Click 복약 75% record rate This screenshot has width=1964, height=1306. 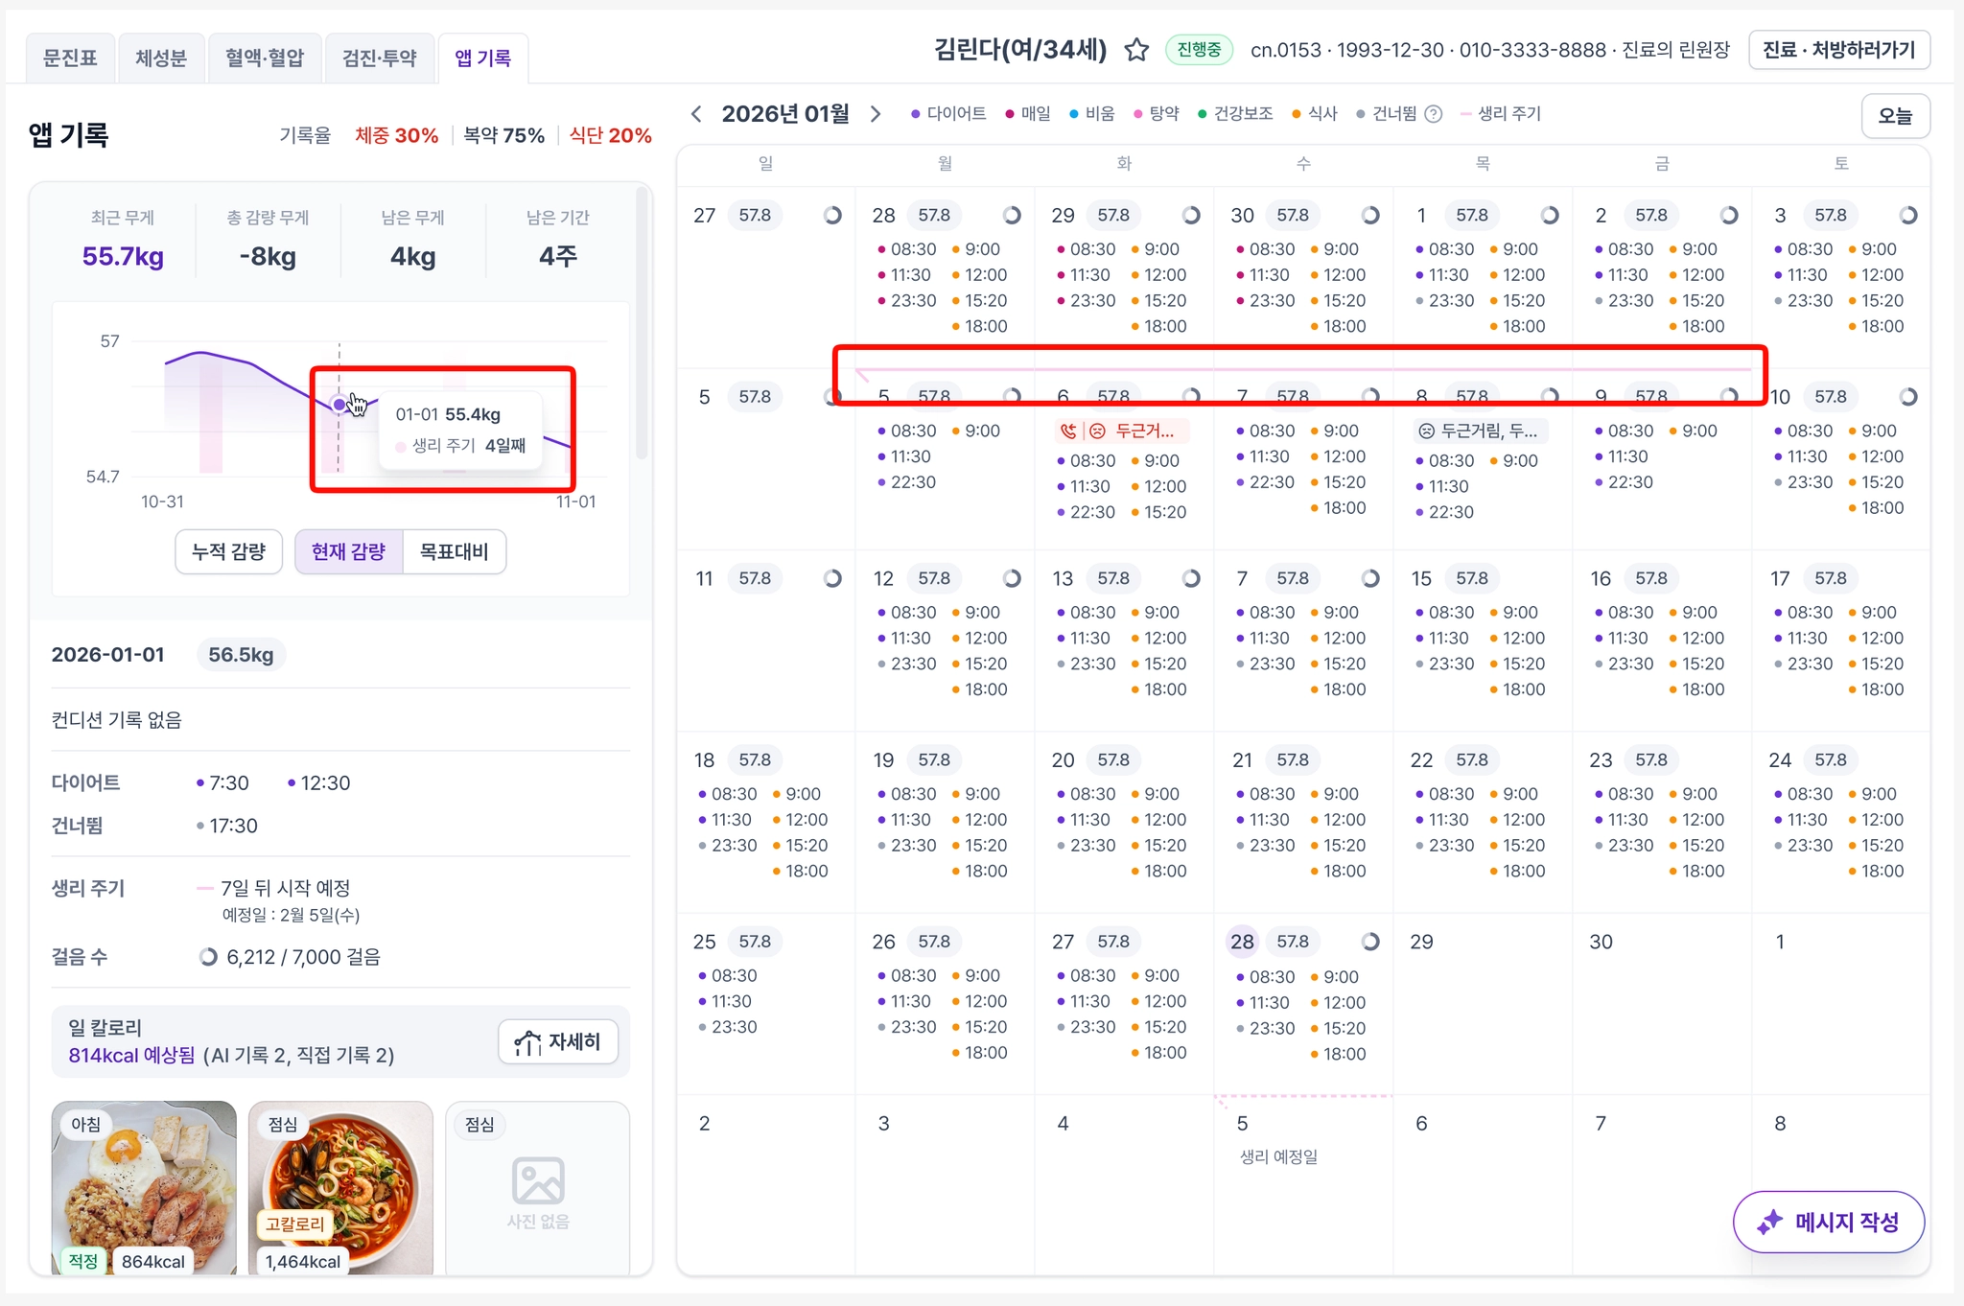(504, 136)
